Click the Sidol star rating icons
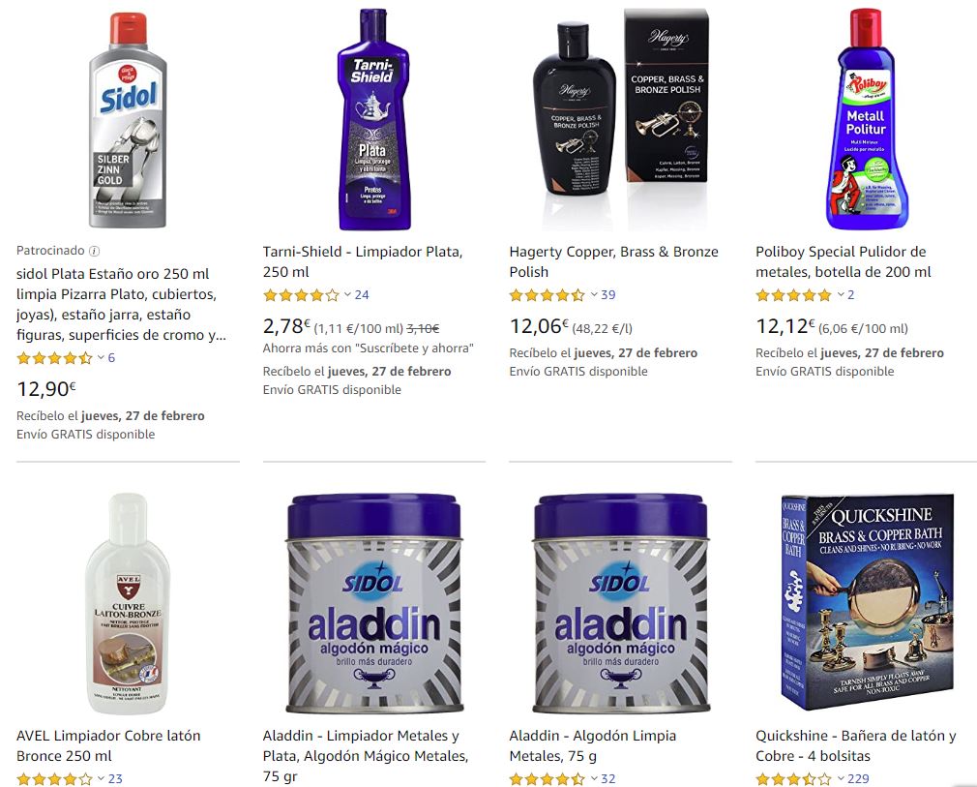Screen dimensions: 977x787 [54, 358]
